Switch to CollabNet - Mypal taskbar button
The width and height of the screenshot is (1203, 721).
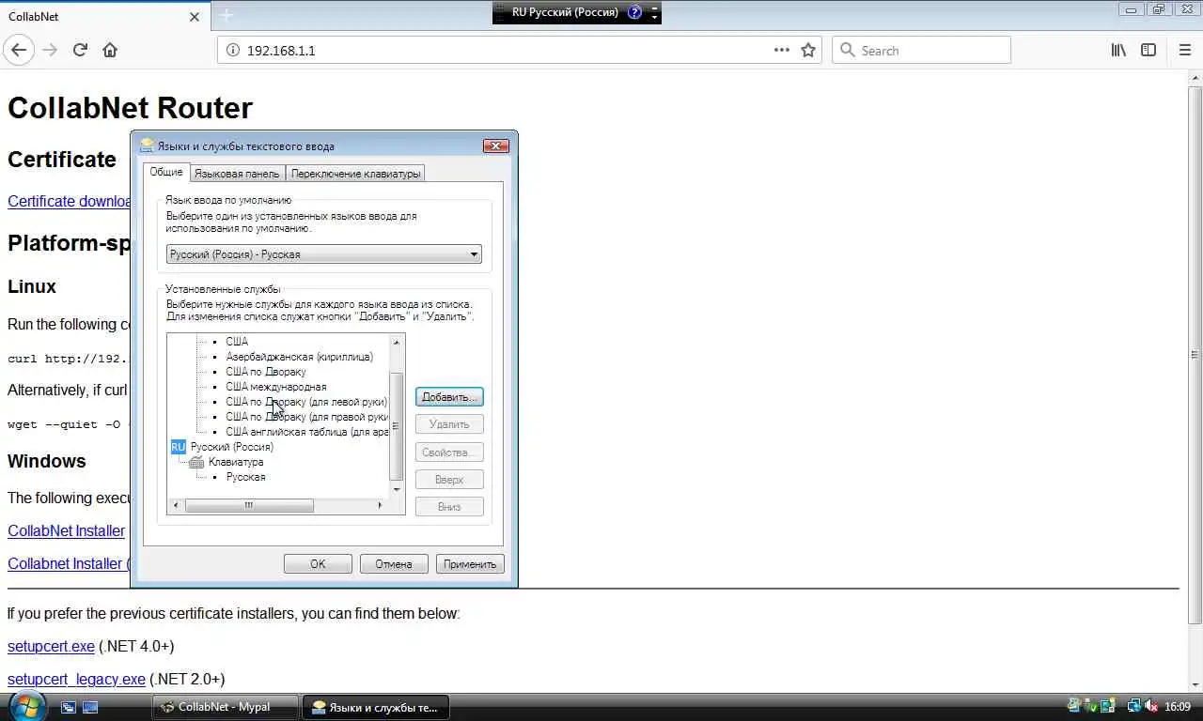click(x=226, y=707)
